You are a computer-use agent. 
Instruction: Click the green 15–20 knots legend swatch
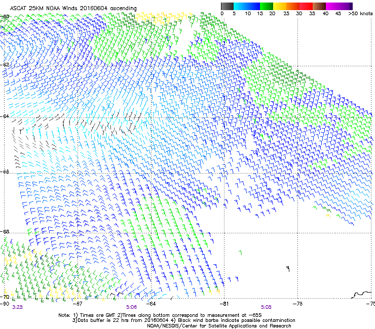point(267,6)
